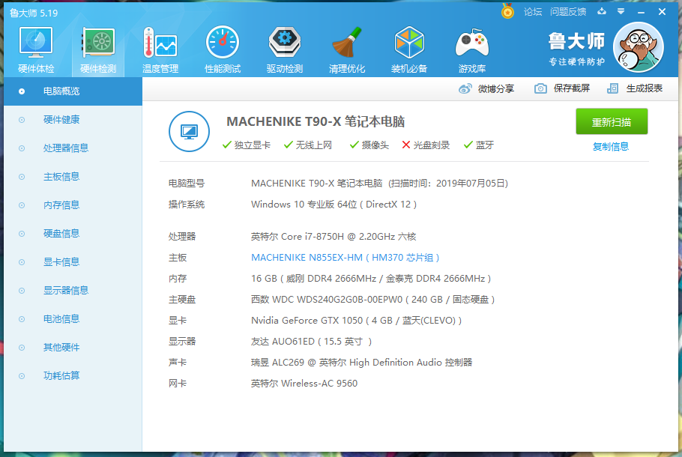Click the Weibo icon for 微博分享
The image size is (682, 457).
point(465,88)
